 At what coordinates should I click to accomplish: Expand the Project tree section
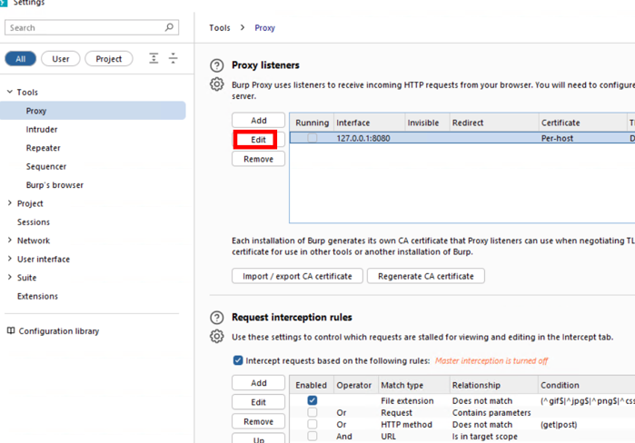pos(10,203)
